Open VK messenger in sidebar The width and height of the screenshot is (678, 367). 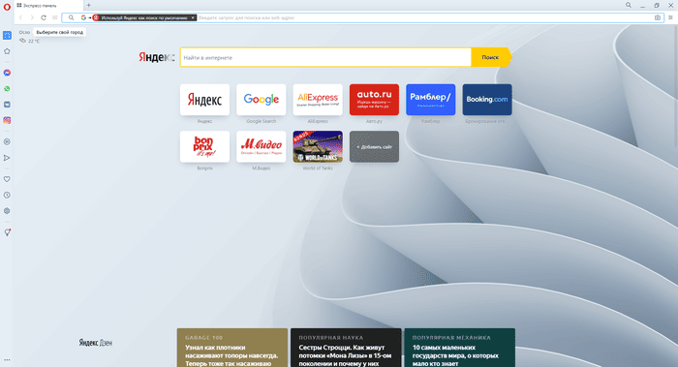tap(7, 105)
